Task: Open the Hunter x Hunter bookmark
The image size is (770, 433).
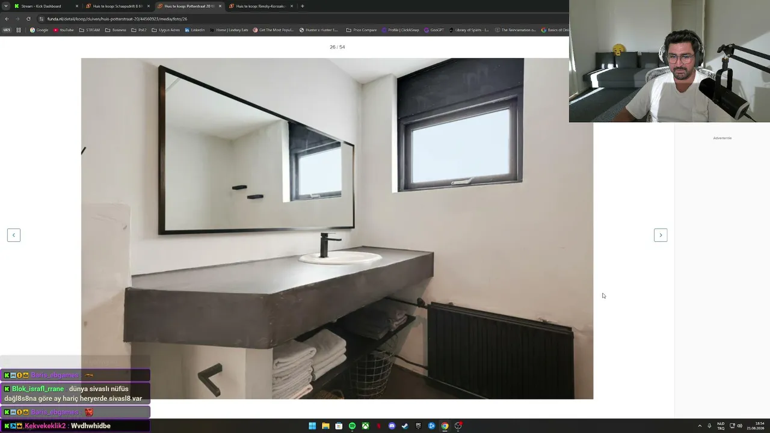Action: [319, 30]
